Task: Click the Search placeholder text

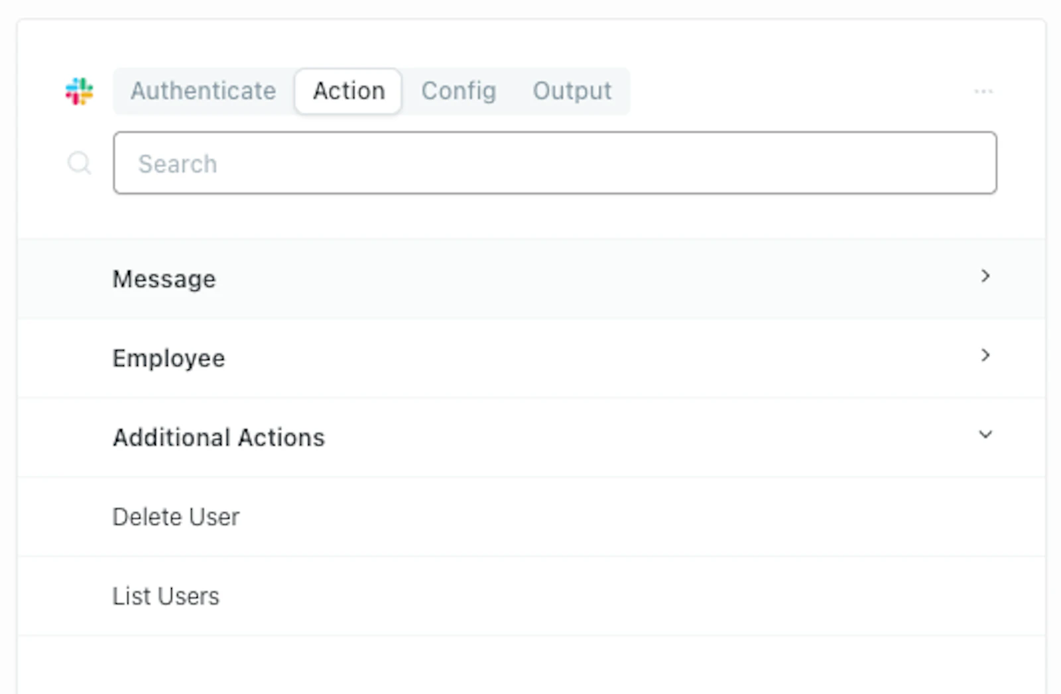Action: click(x=178, y=164)
